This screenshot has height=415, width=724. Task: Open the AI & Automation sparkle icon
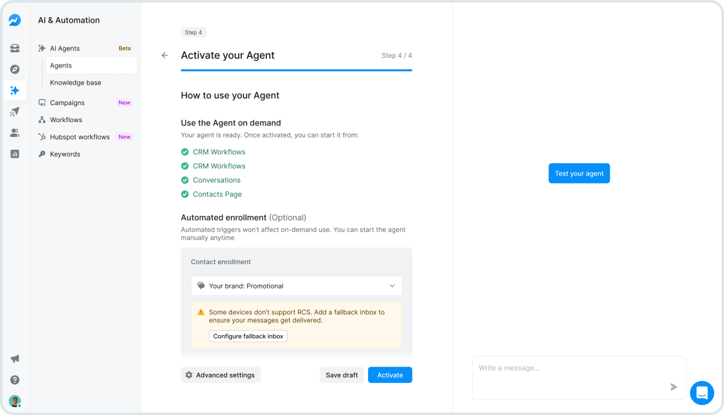tap(15, 90)
